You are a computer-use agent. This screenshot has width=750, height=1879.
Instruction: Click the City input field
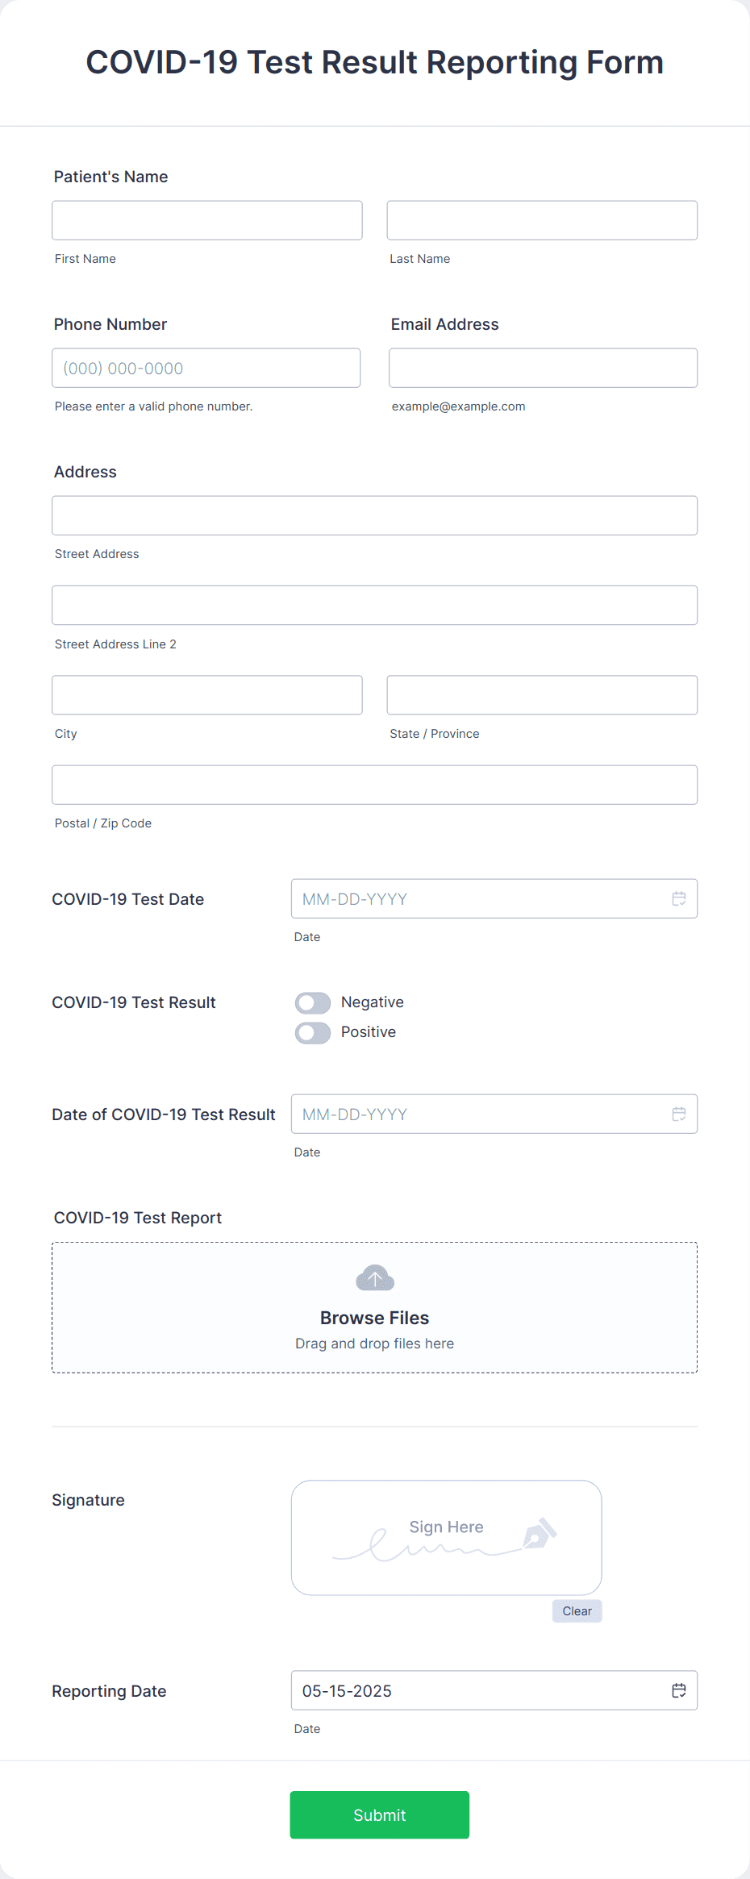click(206, 694)
